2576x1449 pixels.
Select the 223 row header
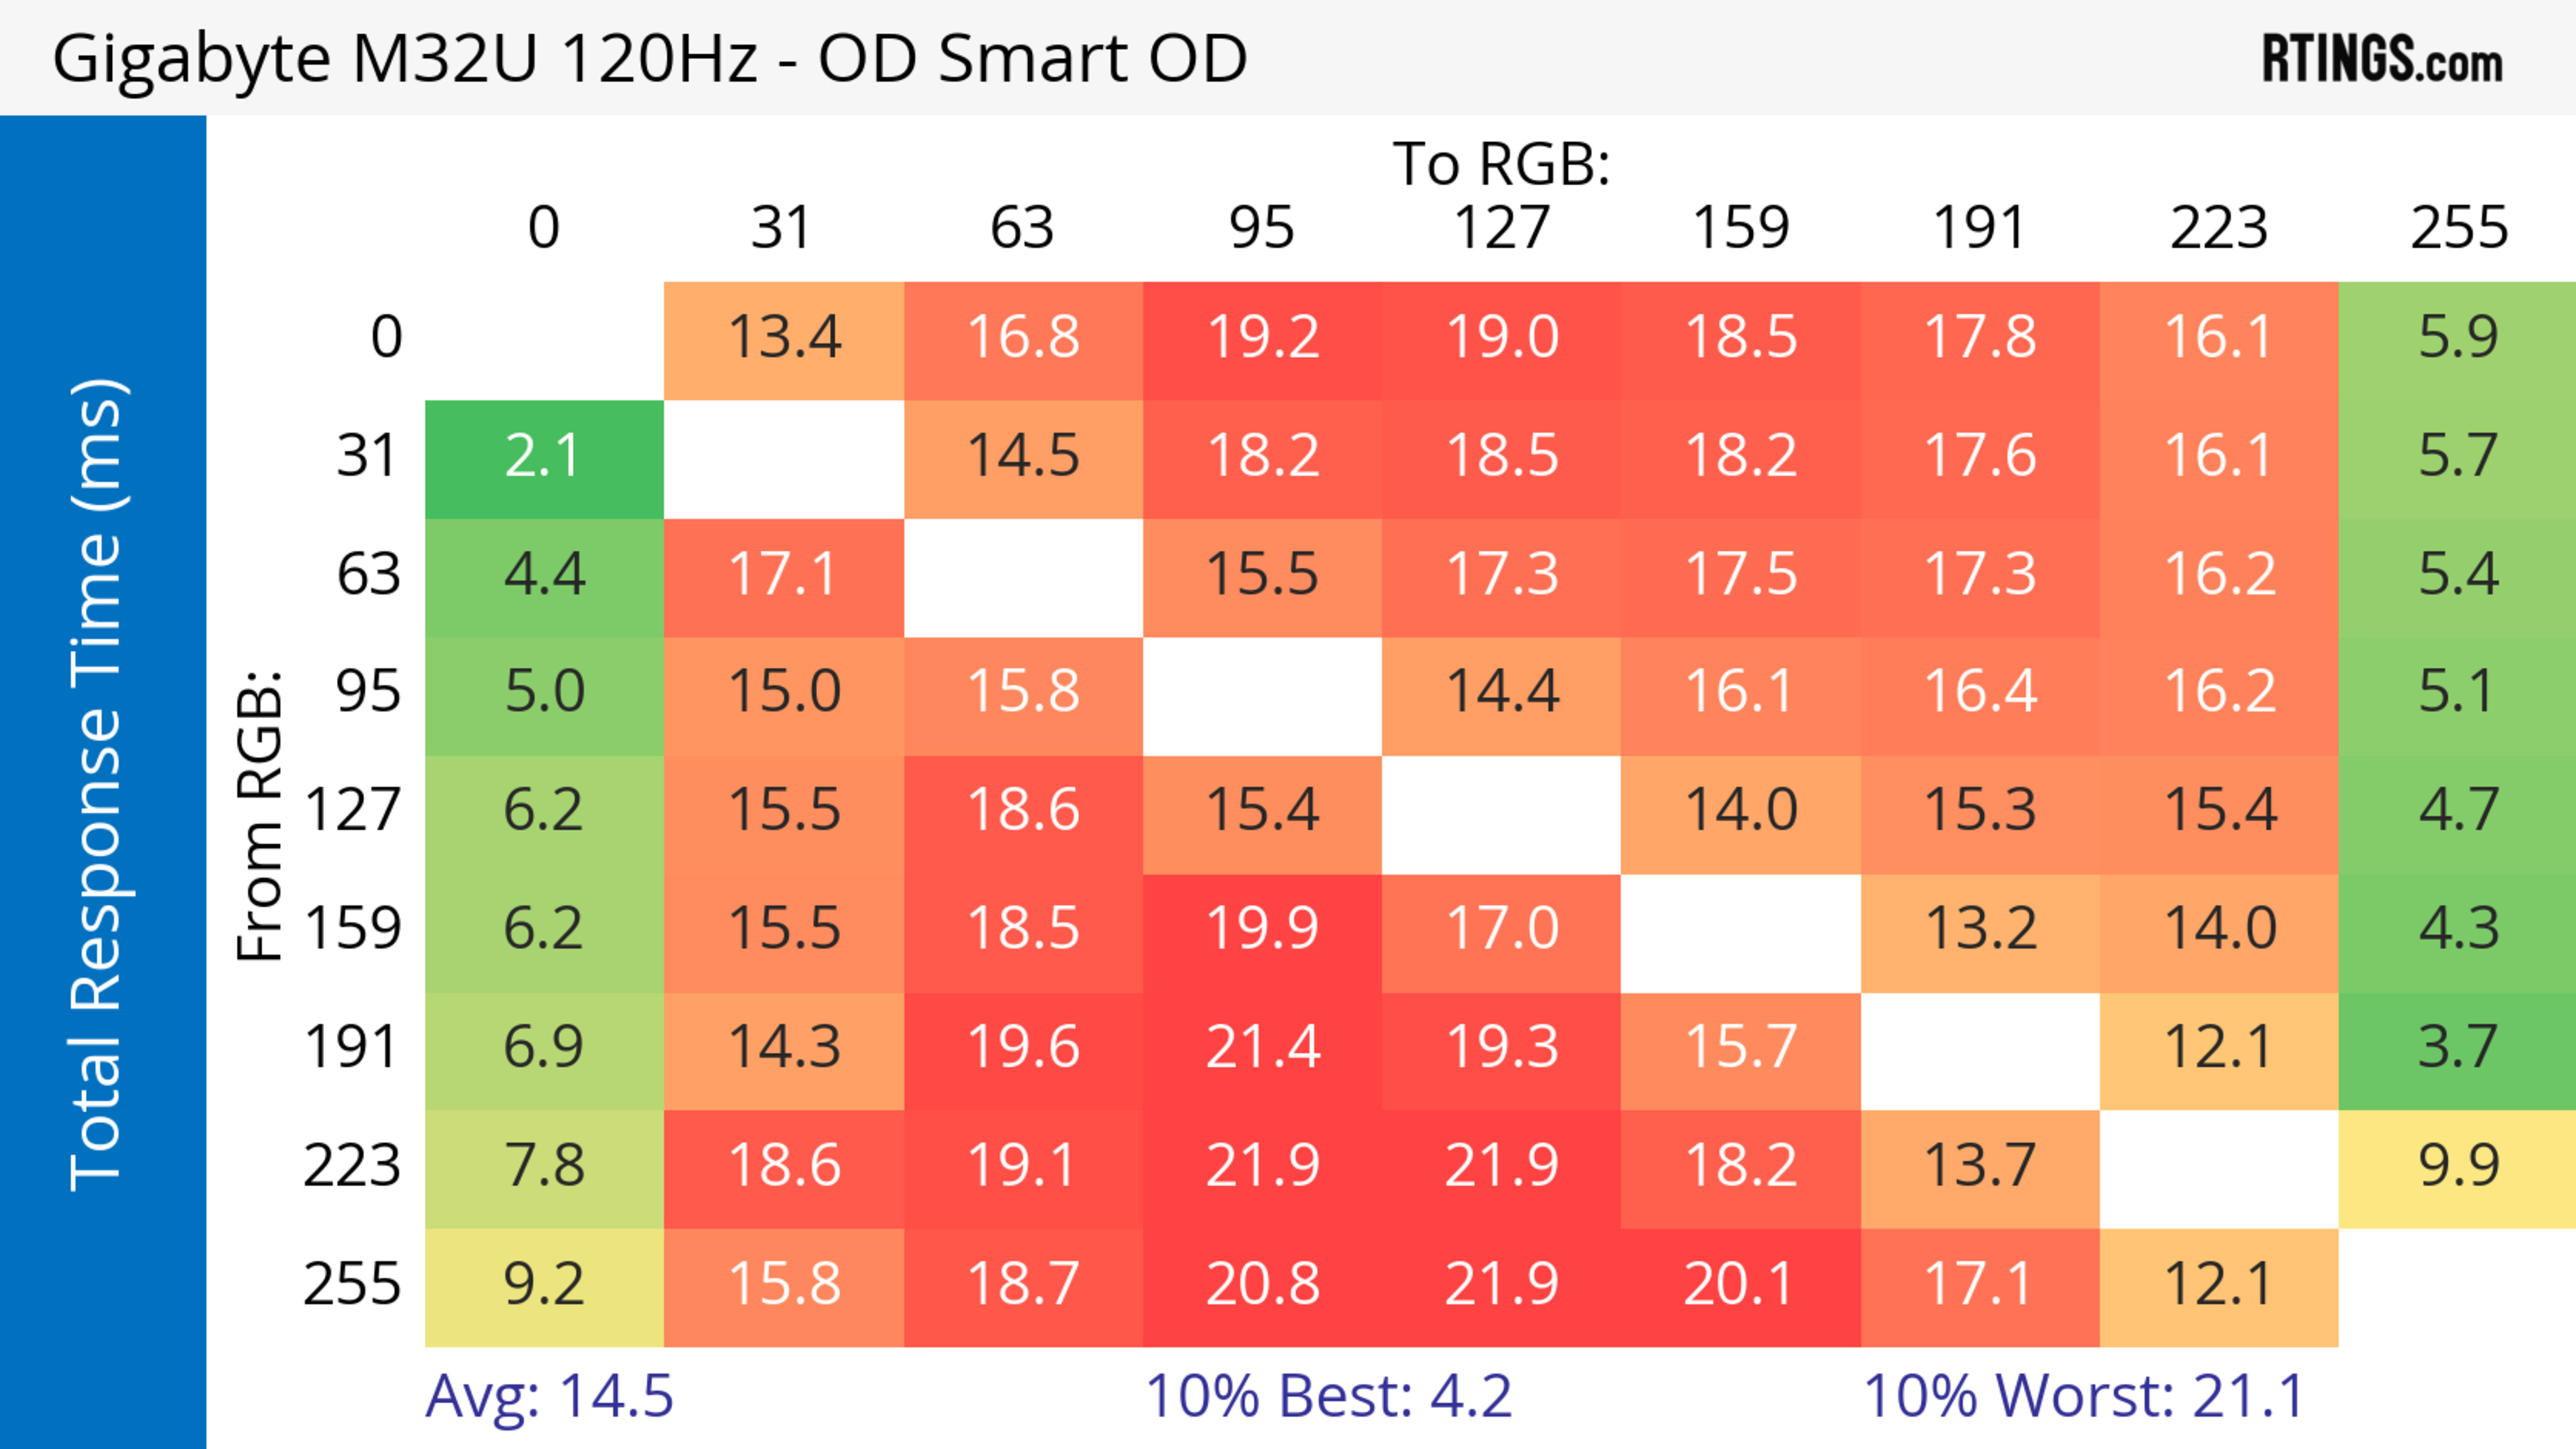click(352, 1167)
